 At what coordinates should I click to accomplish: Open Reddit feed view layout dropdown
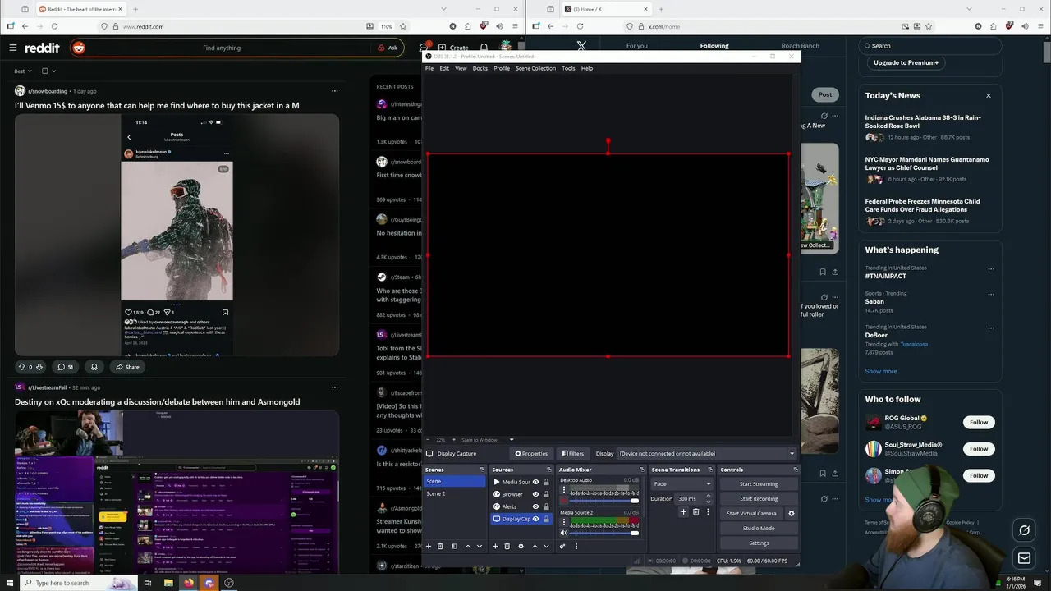48,71
